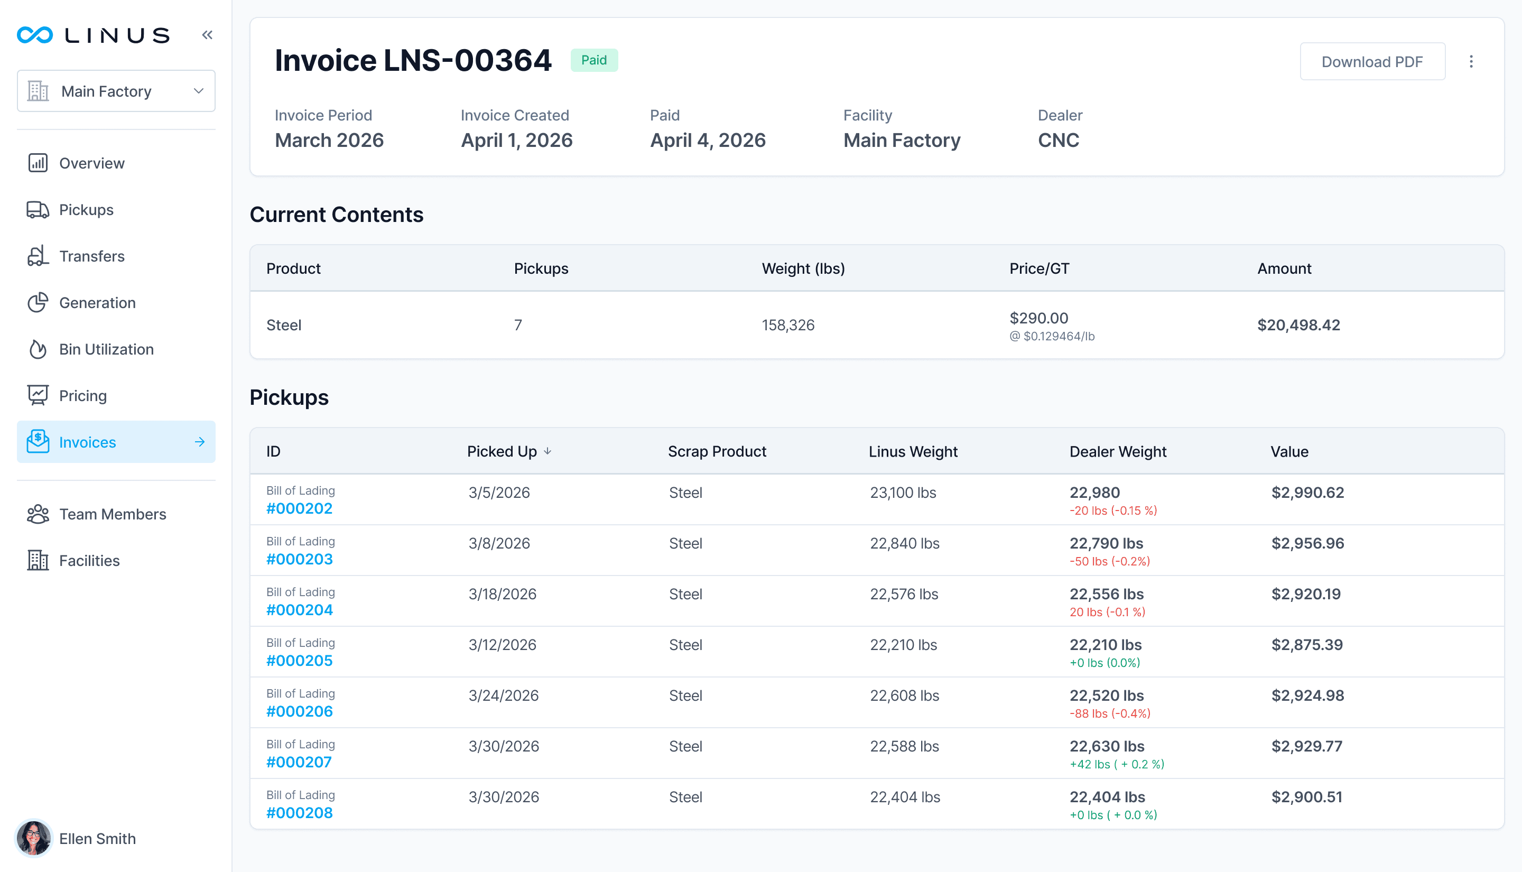This screenshot has height=872, width=1522.
Task: Click the Paid status badge
Action: (x=593, y=60)
